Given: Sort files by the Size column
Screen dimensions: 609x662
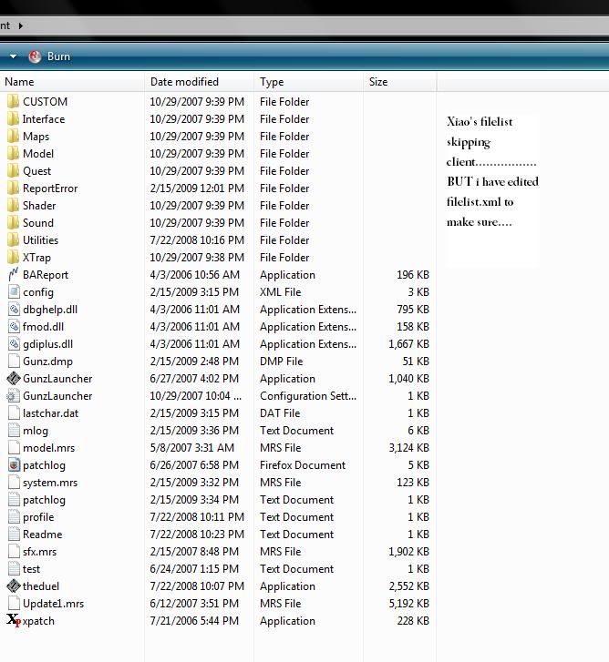Looking at the screenshot, I should tap(378, 82).
